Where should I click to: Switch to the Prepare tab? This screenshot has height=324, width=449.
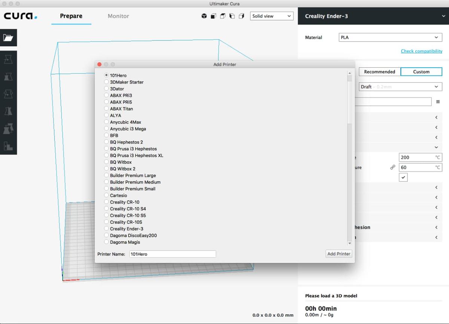(x=71, y=16)
